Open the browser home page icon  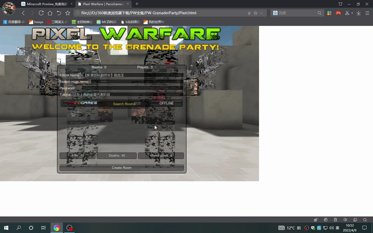[50, 13]
